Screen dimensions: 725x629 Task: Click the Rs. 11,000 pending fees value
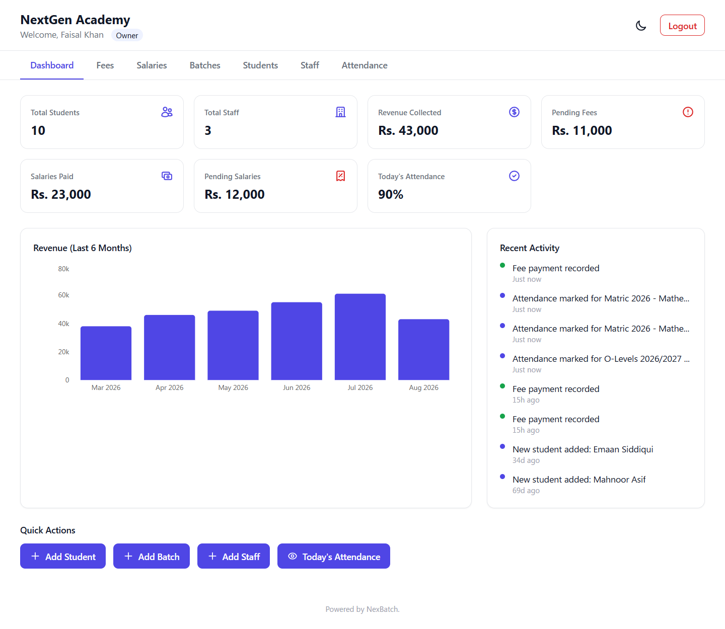pos(582,130)
